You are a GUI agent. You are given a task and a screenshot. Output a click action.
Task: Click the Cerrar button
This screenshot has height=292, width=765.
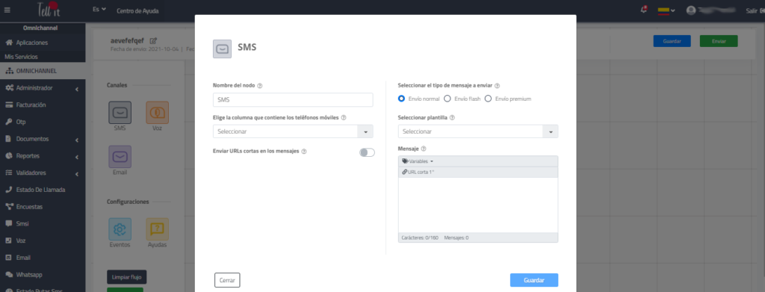click(227, 280)
